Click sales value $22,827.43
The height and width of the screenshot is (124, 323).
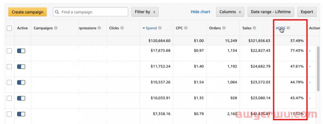(x=260, y=51)
